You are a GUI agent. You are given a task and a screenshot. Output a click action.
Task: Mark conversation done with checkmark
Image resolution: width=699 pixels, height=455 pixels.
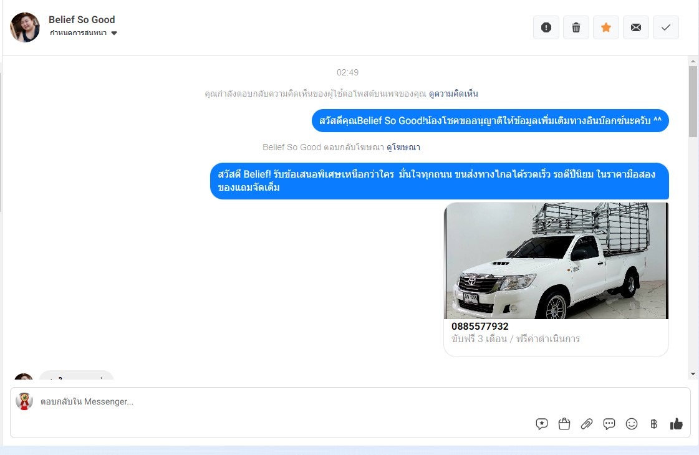point(666,27)
